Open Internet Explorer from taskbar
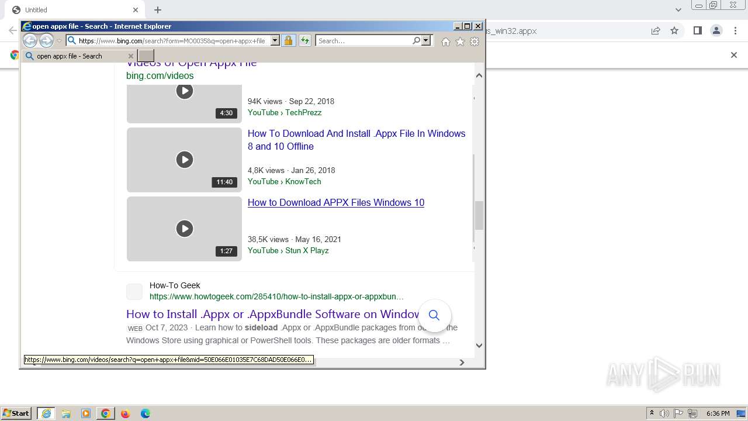748x421 pixels. (46, 413)
